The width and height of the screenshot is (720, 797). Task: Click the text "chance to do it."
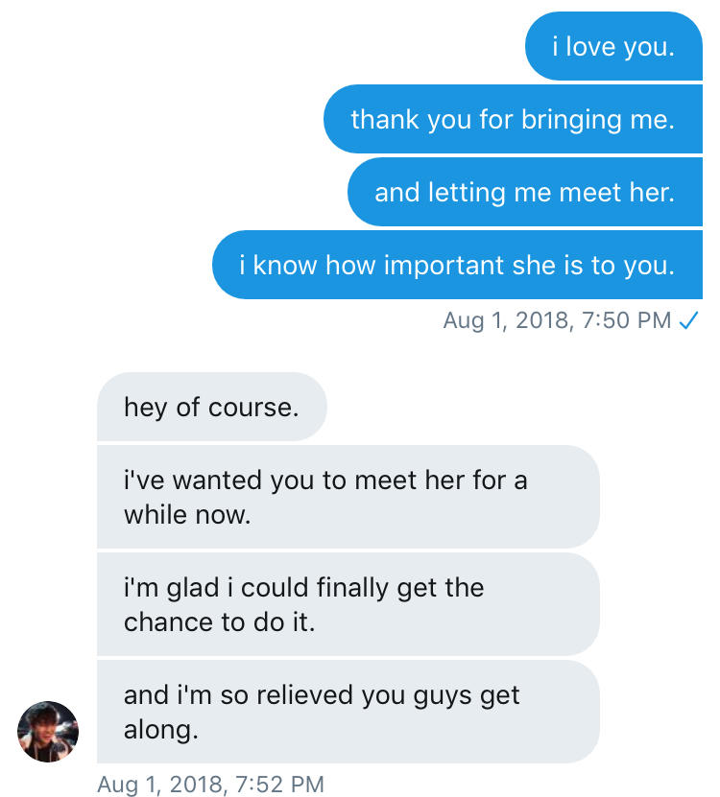pyautogui.click(x=220, y=622)
